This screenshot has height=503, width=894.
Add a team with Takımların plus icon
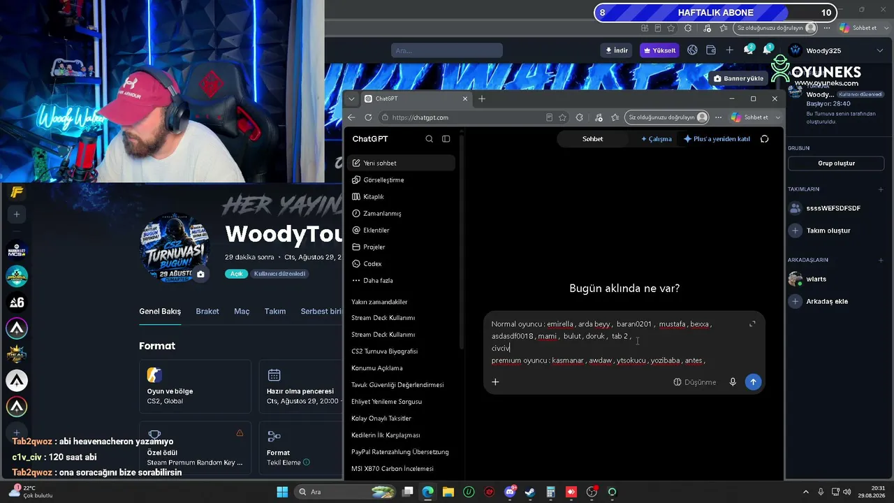point(881,189)
